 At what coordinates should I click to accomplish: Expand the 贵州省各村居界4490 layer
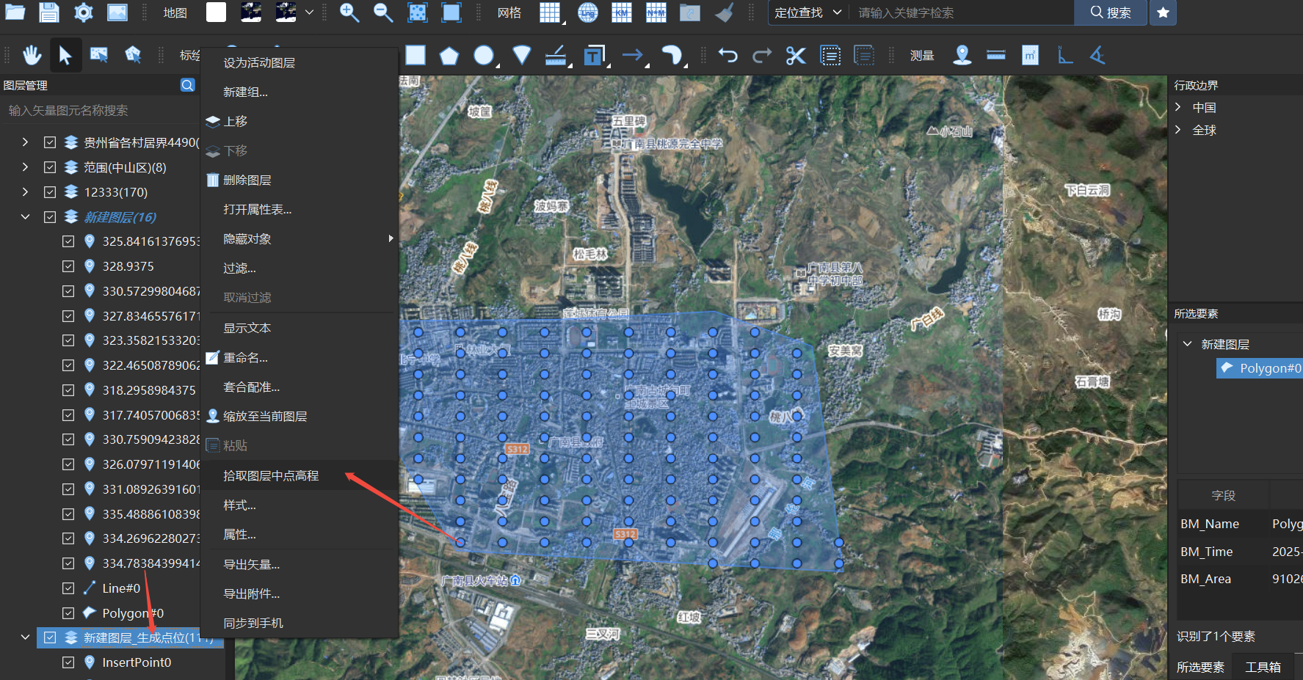click(24, 142)
